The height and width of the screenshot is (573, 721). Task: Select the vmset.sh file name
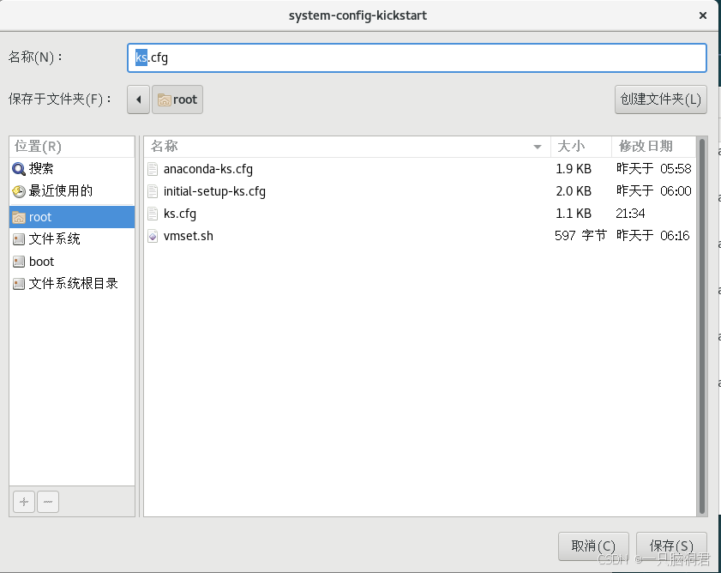(x=188, y=236)
